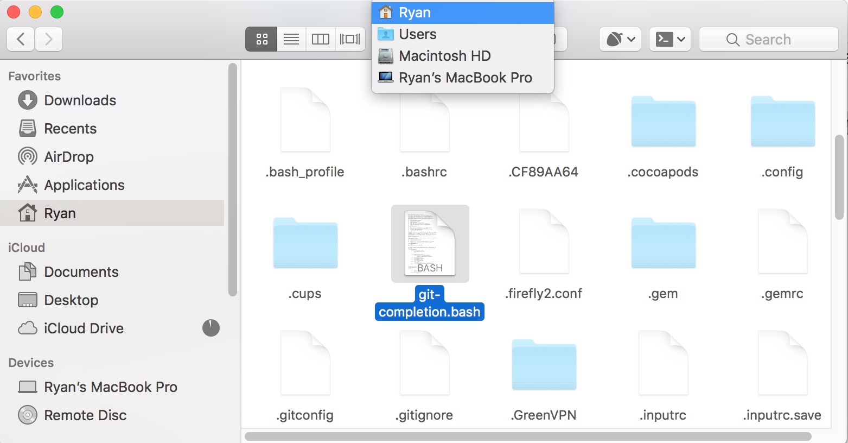Image resolution: width=848 pixels, height=443 pixels.
Task: Click the vertical scrollbar in file area
Action: tap(839, 177)
